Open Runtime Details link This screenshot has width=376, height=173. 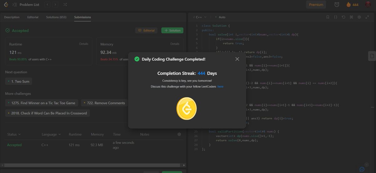[x=84, y=44]
